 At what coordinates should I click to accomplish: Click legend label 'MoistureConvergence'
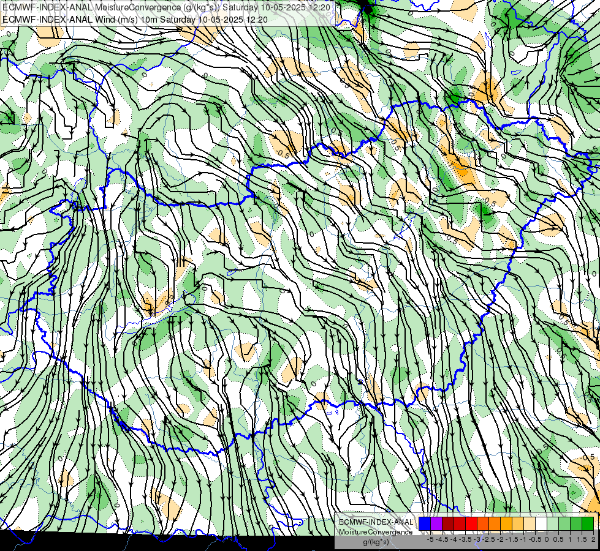376,532
